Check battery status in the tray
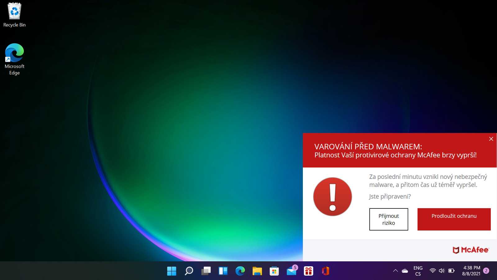The image size is (497, 280). (x=451, y=271)
